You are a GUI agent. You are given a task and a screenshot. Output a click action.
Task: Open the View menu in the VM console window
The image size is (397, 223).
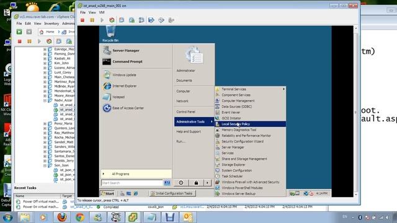(92, 12)
